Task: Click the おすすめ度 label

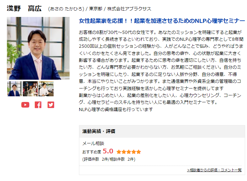Action: (92, 152)
